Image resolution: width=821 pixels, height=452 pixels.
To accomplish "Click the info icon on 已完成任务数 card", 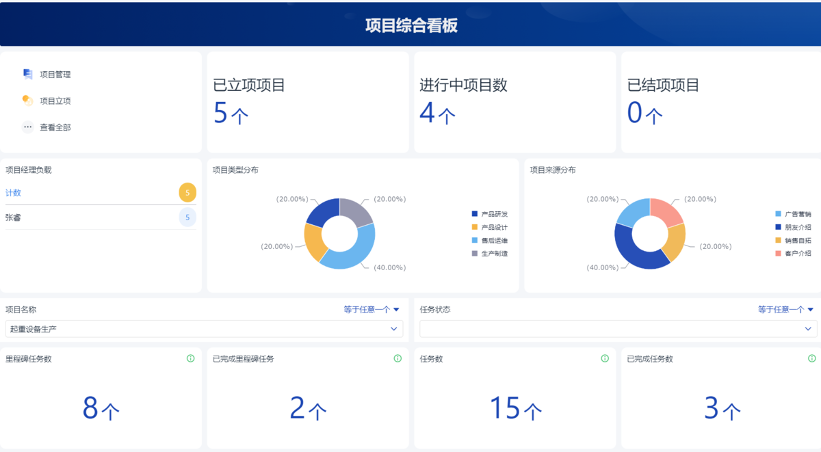I will pyautogui.click(x=811, y=357).
